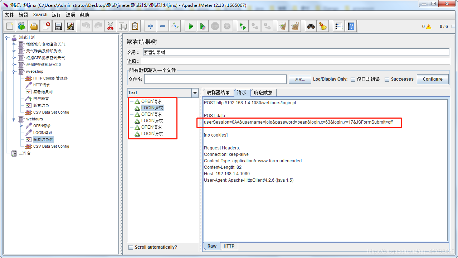458x258 pixels.
Task: Collapse the iwebshop thread group
Action: (14, 71)
